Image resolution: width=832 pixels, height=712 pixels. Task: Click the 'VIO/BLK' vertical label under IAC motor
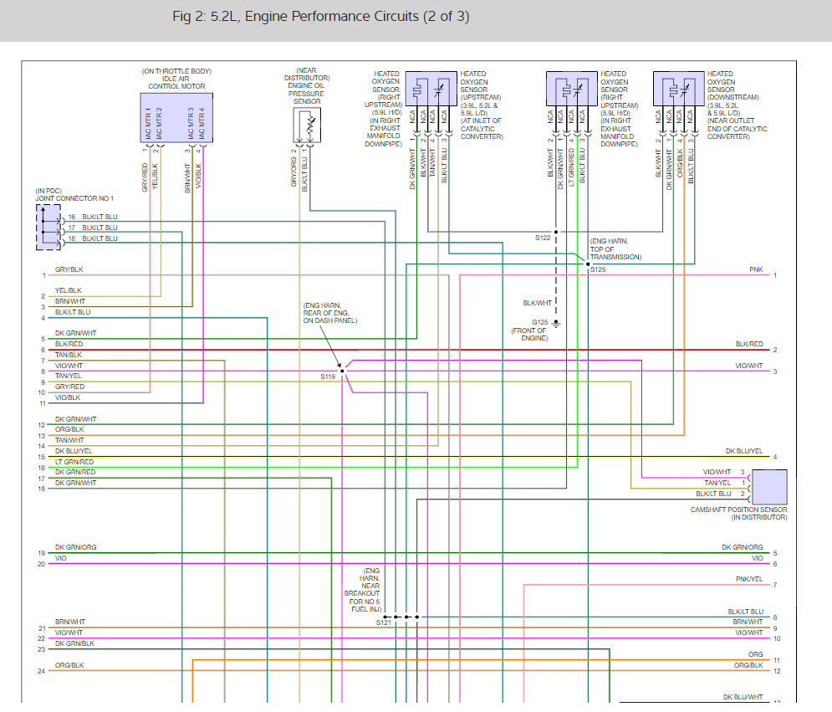pyautogui.click(x=198, y=176)
